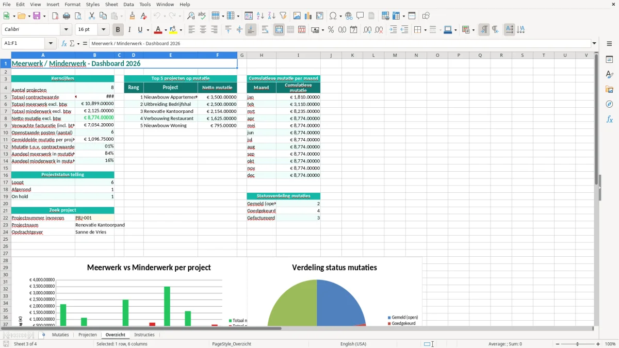619x348 pixels.
Task: Click the Clear Direct Formatting icon
Action: tap(143, 16)
